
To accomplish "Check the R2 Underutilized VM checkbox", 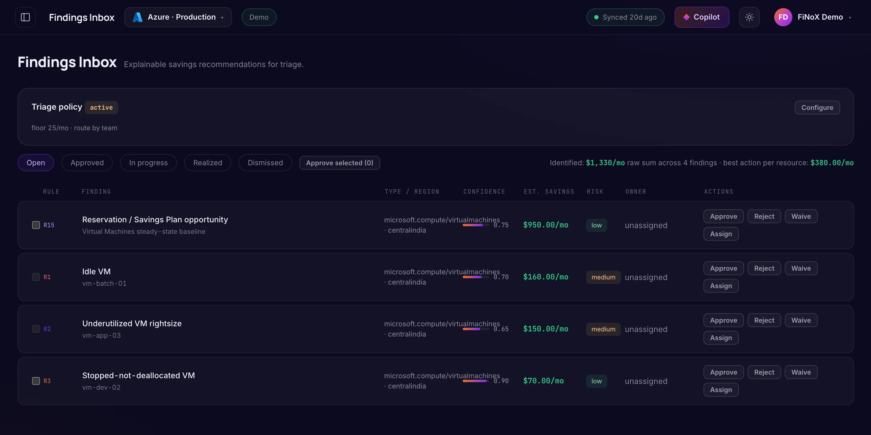I will pyautogui.click(x=36, y=329).
